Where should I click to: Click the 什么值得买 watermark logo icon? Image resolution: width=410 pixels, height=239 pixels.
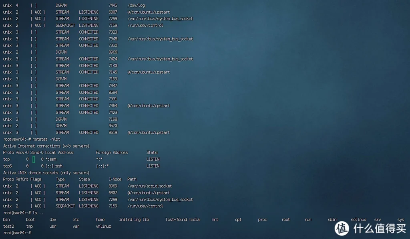tap(342, 228)
